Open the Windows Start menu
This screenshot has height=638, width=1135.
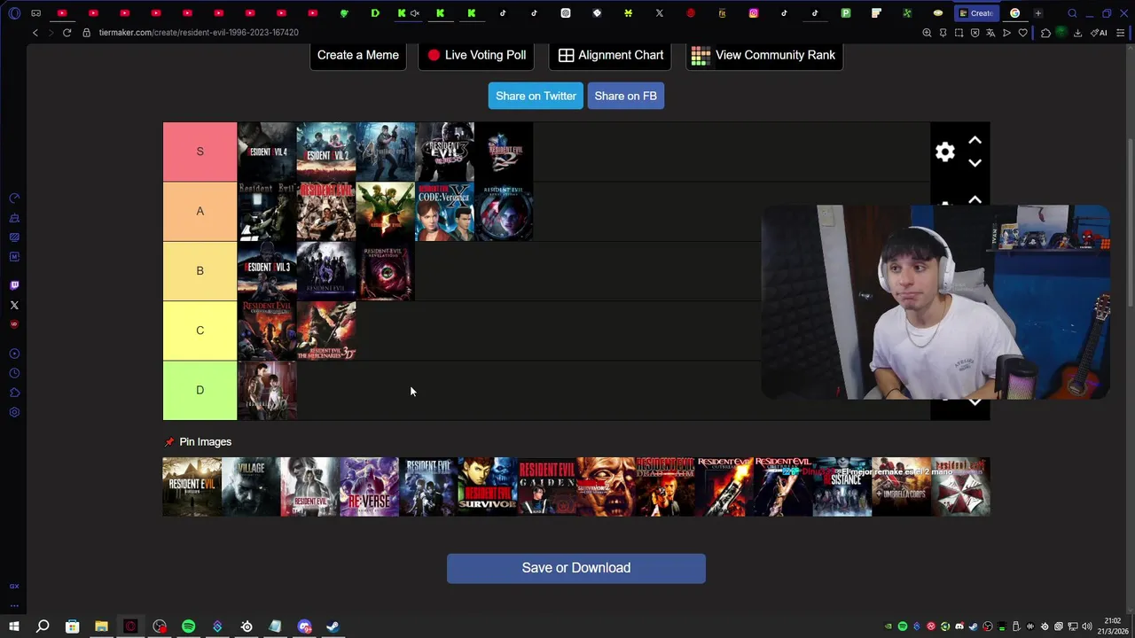coord(14,626)
